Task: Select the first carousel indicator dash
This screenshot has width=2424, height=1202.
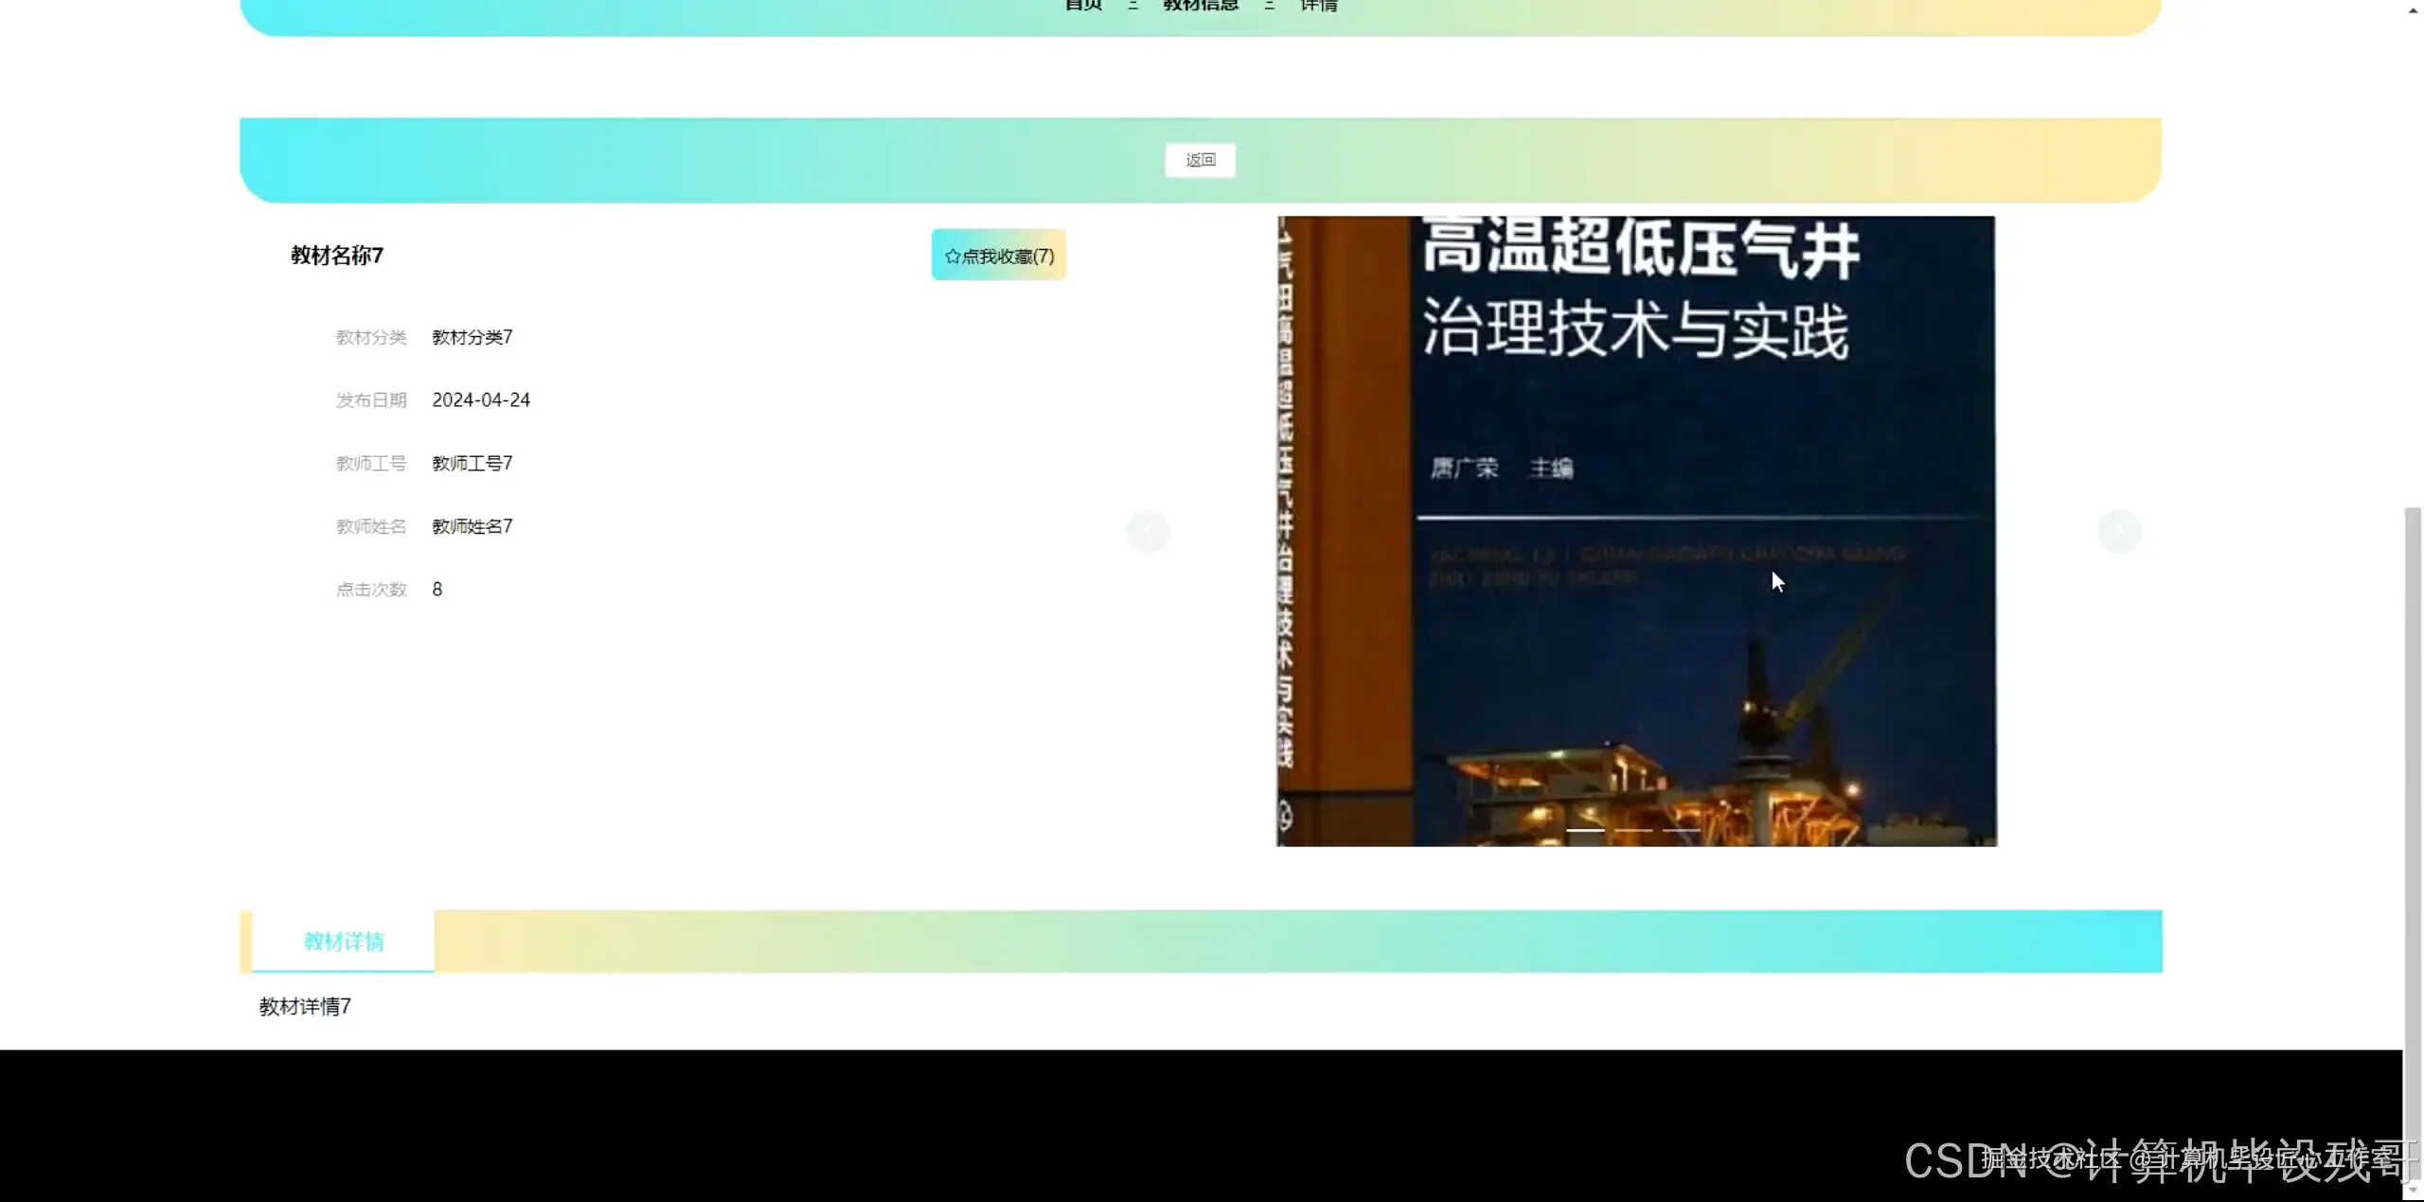Action: 1585,830
